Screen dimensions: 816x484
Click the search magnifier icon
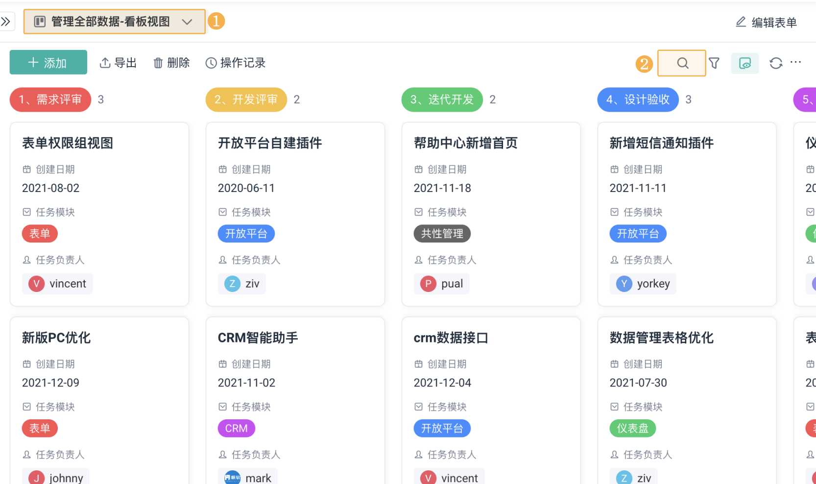pos(682,63)
